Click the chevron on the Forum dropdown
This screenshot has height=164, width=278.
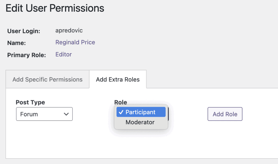tap(66, 114)
